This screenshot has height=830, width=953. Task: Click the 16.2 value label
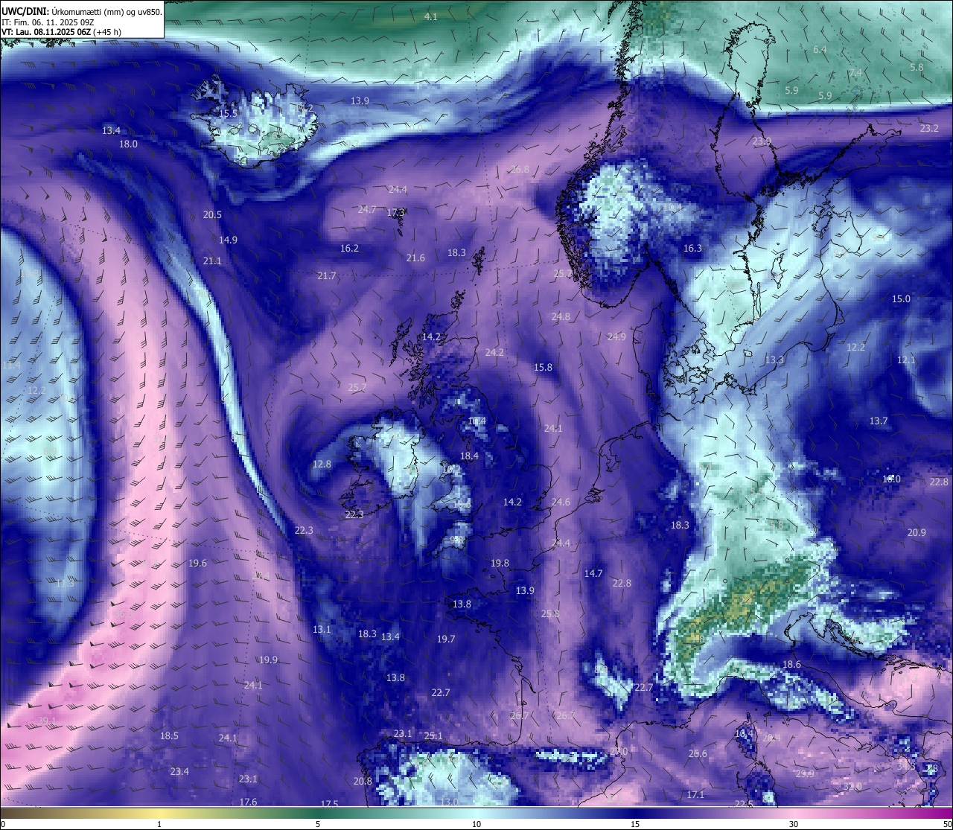[x=349, y=248]
